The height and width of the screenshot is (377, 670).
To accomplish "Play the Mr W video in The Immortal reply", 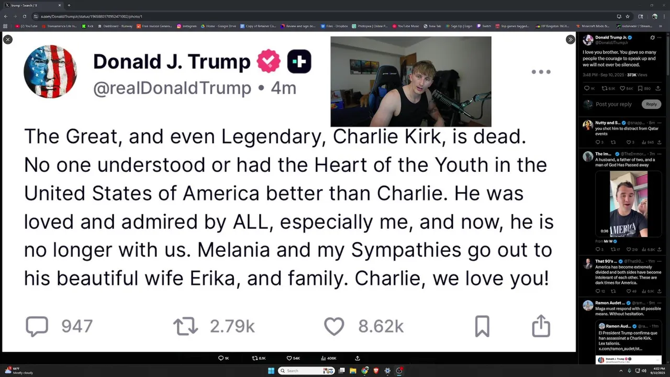I will tap(629, 204).
